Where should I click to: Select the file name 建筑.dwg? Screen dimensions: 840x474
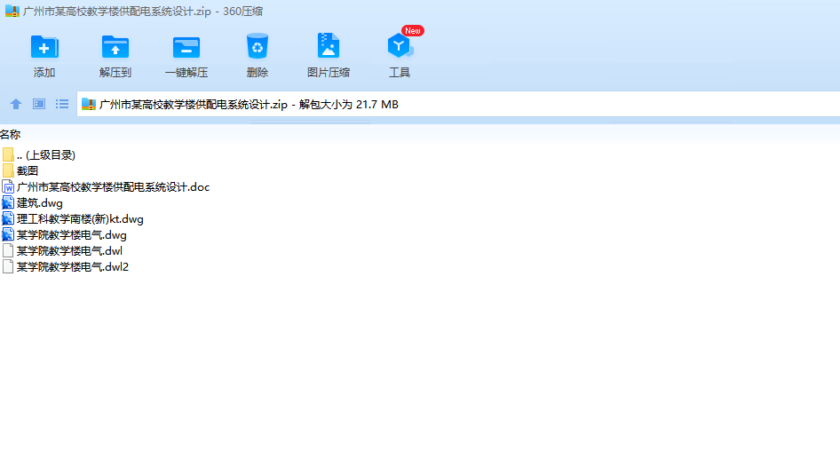[x=40, y=203]
